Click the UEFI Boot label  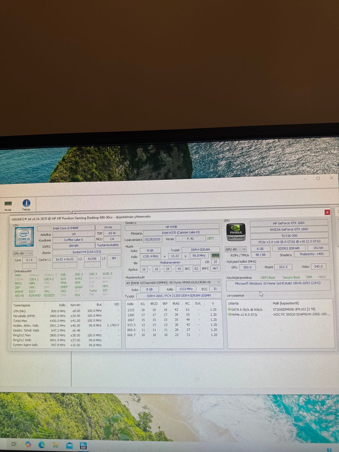coord(268,278)
